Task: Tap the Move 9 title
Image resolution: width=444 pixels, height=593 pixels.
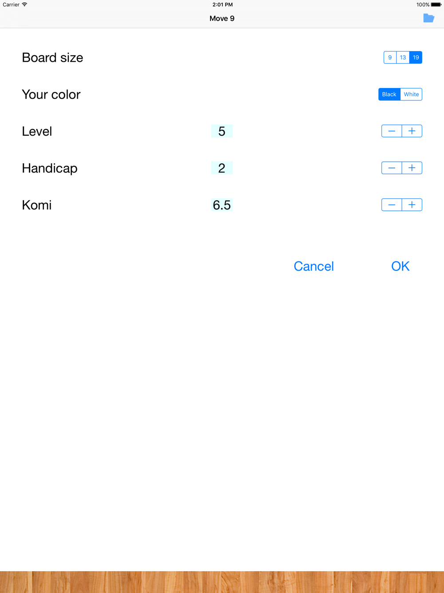Action: 222,19
